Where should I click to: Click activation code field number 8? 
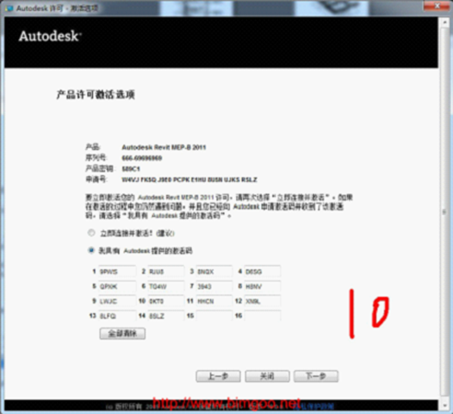click(x=263, y=286)
